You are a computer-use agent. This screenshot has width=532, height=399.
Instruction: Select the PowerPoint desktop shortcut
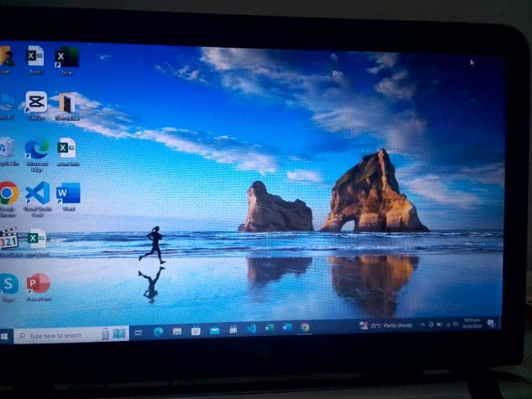(x=39, y=287)
